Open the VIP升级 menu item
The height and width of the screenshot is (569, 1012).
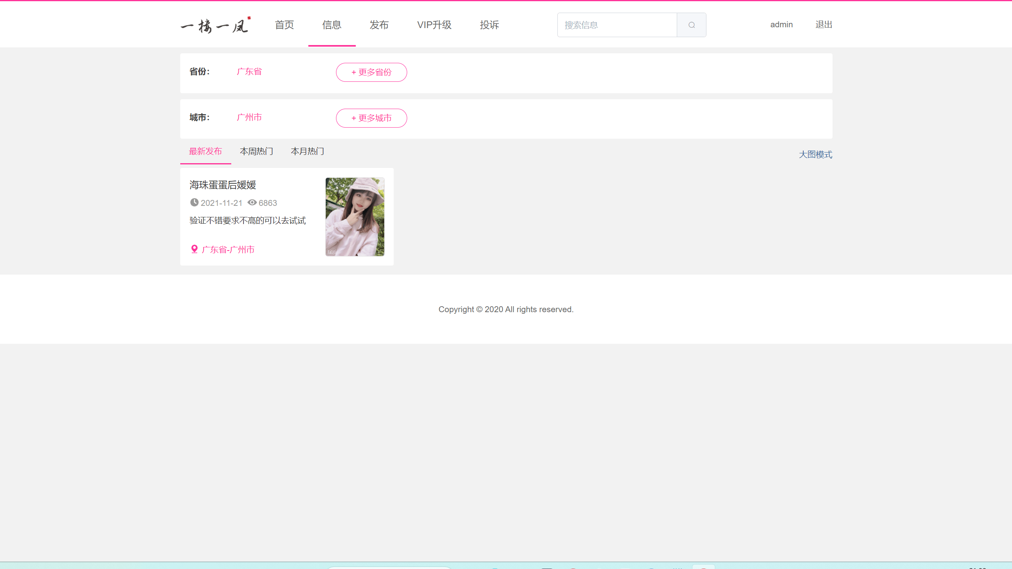pyautogui.click(x=434, y=25)
